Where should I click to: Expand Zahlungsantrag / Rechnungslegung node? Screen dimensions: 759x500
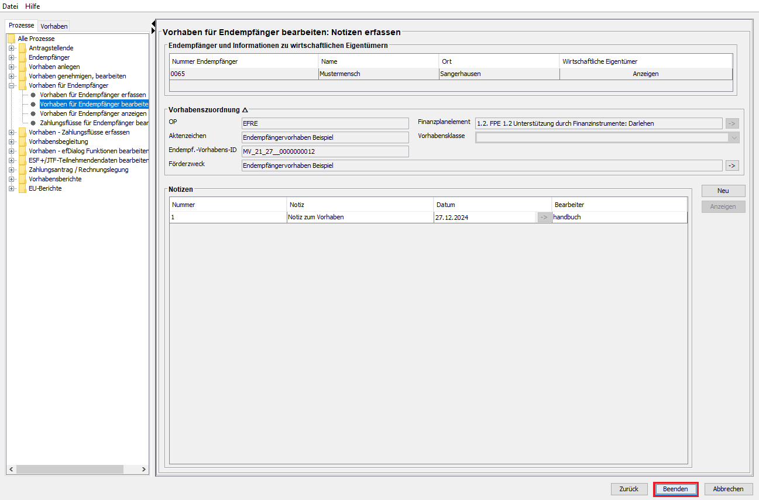coord(11,170)
